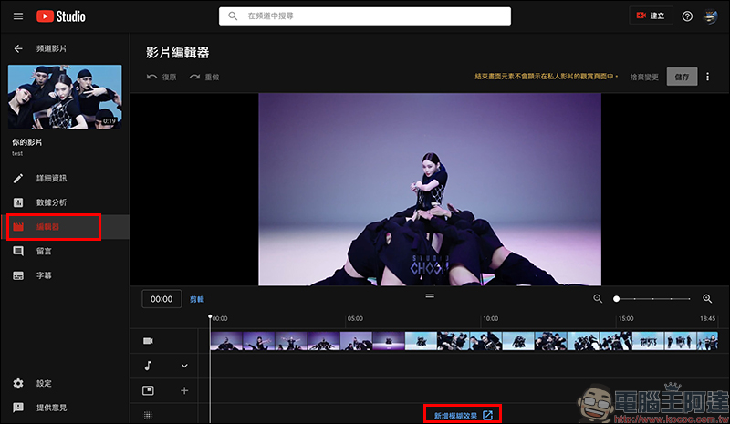Open the account avatar menu

(x=711, y=16)
